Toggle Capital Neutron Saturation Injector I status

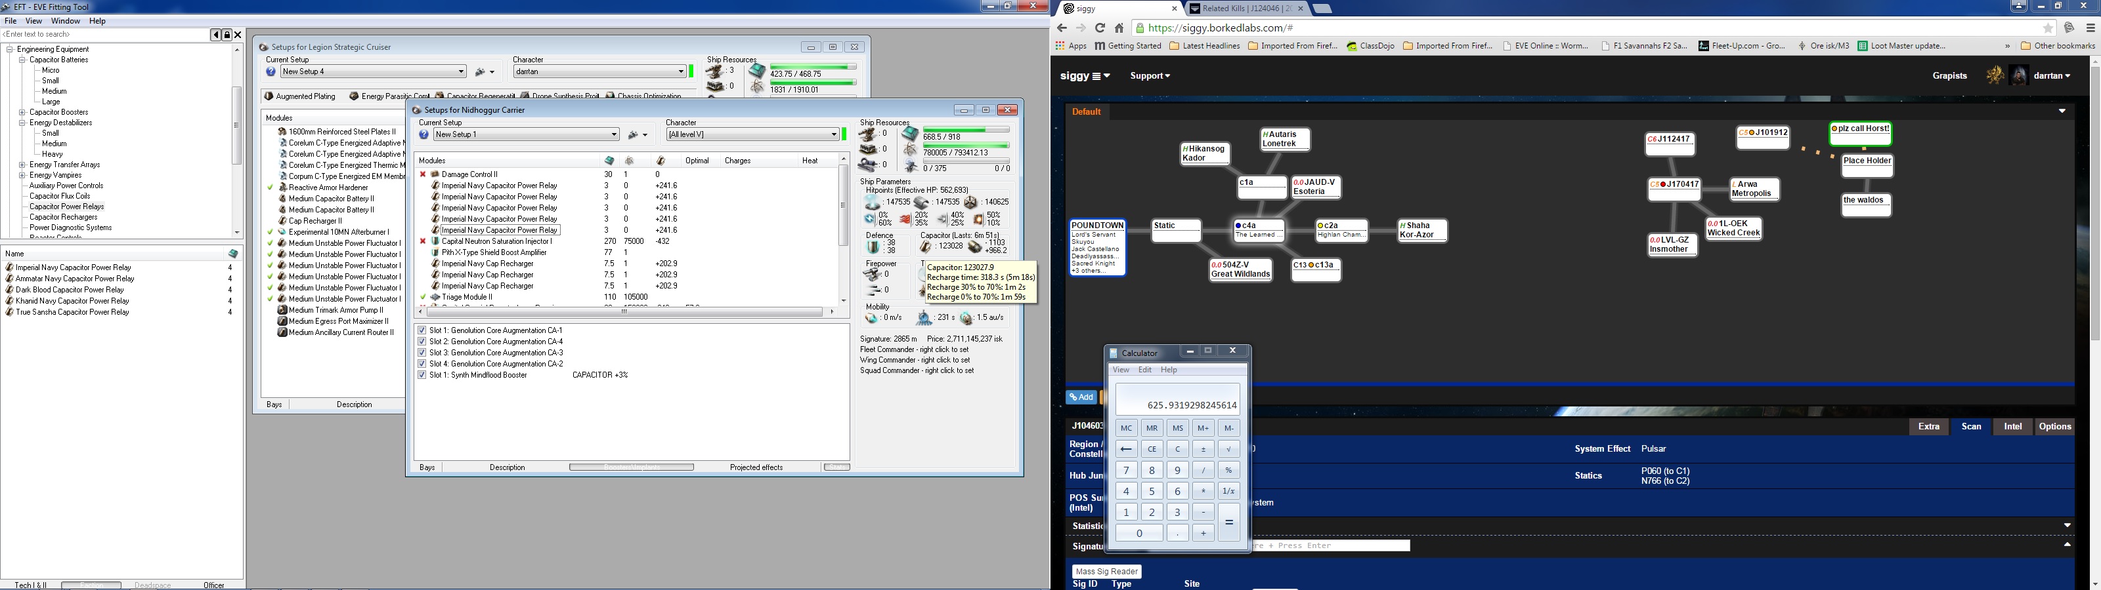tap(422, 241)
